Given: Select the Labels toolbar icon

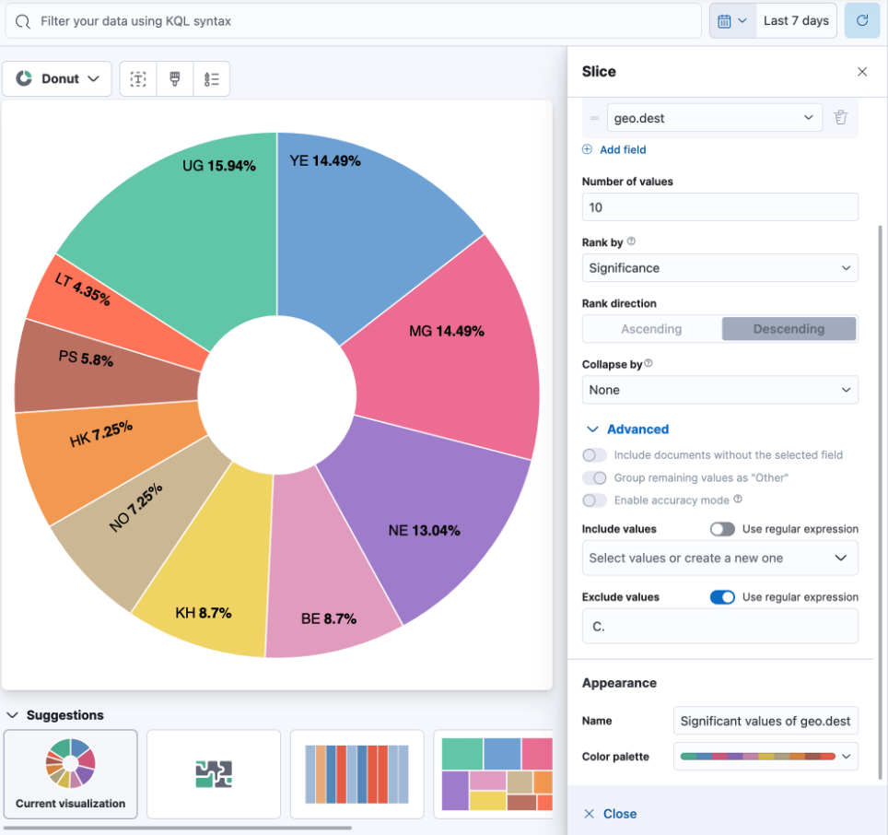Looking at the screenshot, I should [x=138, y=78].
